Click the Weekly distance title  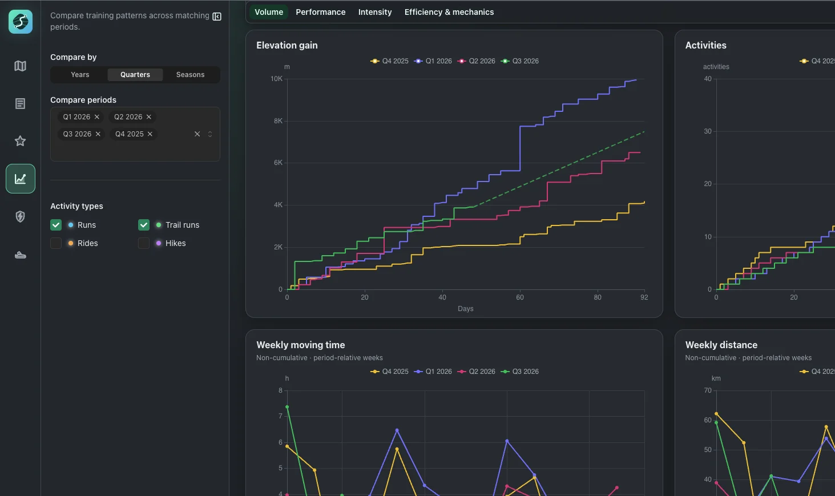[x=721, y=345]
